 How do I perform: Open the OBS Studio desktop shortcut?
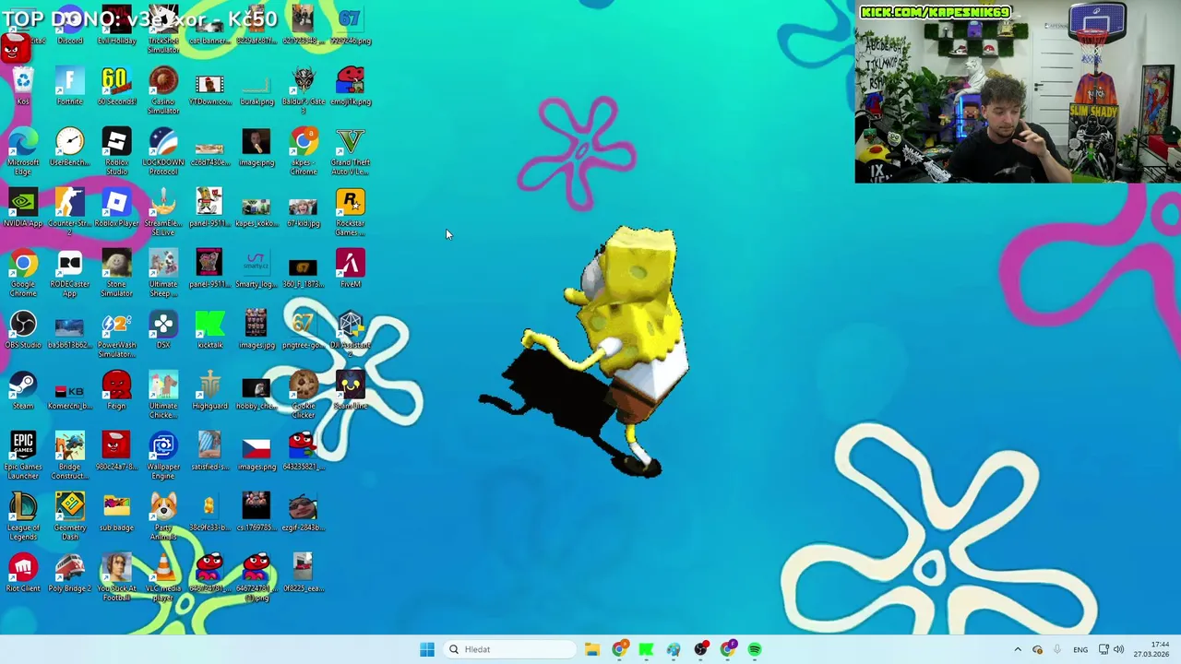23,330
